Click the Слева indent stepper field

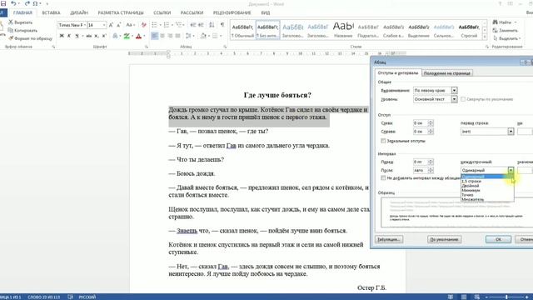pyautogui.click(x=423, y=122)
